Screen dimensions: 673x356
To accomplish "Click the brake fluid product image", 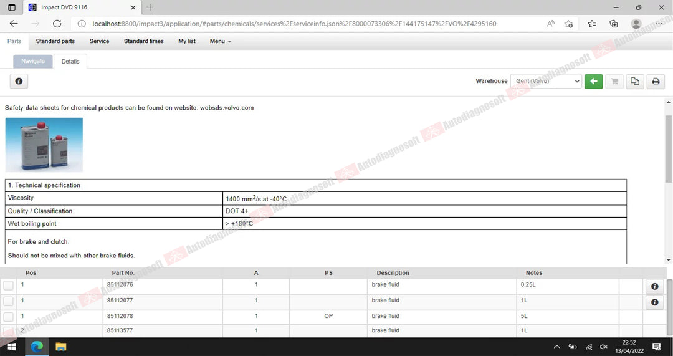I will (x=44, y=145).
